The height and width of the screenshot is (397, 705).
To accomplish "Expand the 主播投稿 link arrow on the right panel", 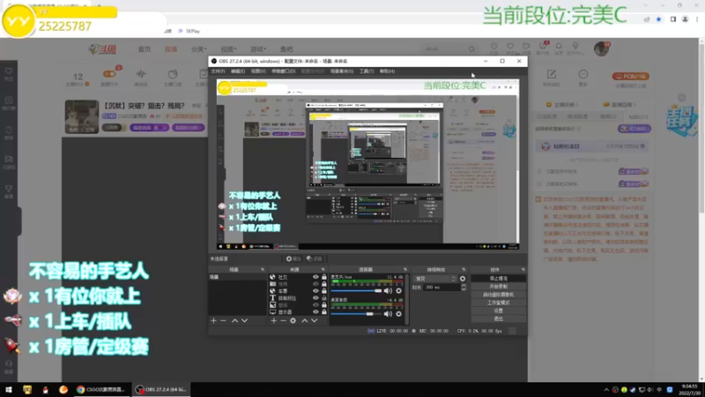I will (577, 105).
